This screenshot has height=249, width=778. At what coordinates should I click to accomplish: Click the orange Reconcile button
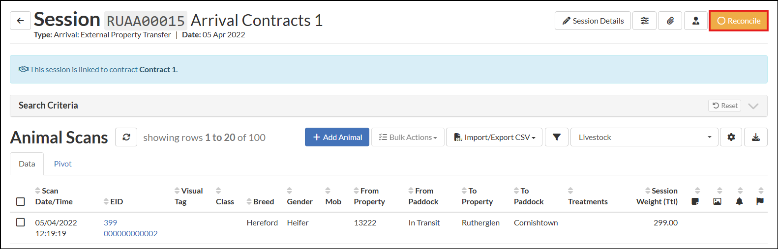739,21
